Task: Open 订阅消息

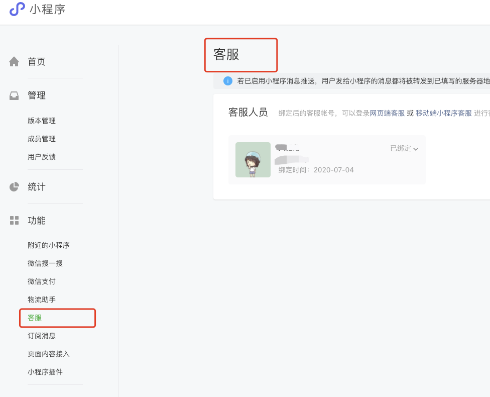Action: 42,336
